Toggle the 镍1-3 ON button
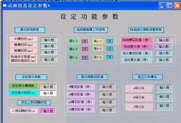181x123 pixels. tap(85, 41)
